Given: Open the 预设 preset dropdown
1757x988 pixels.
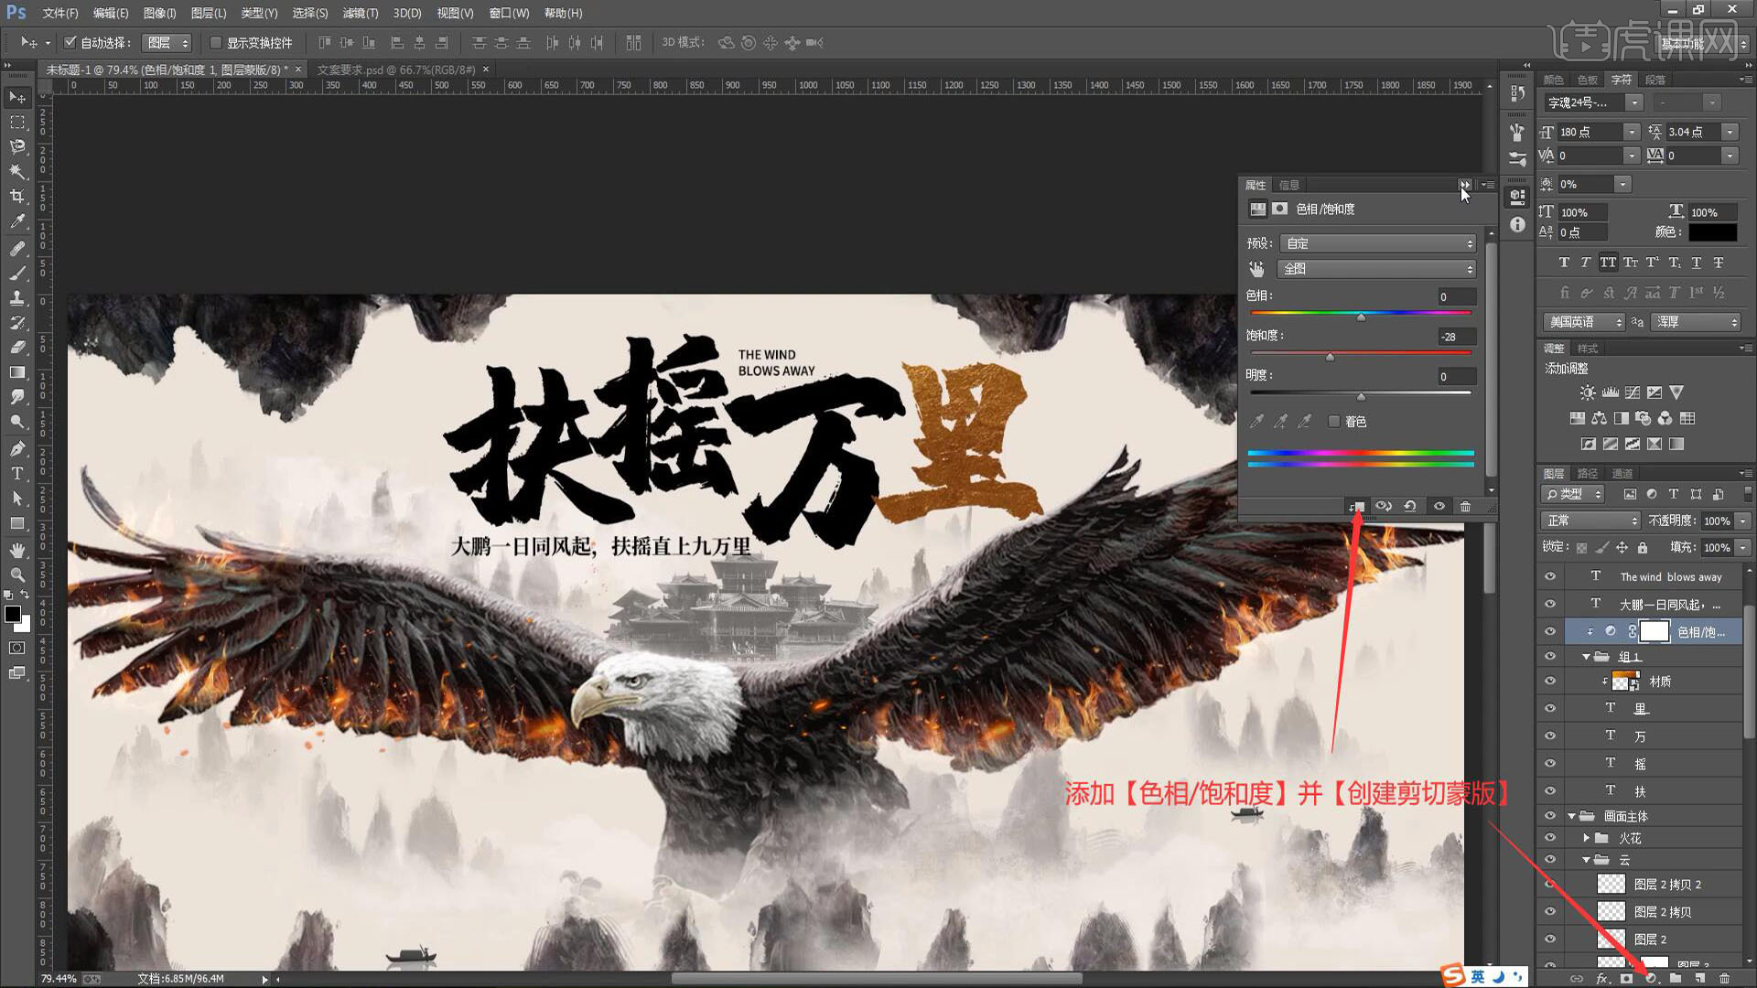Looking at the screenshot, I should click(1378, 243).
